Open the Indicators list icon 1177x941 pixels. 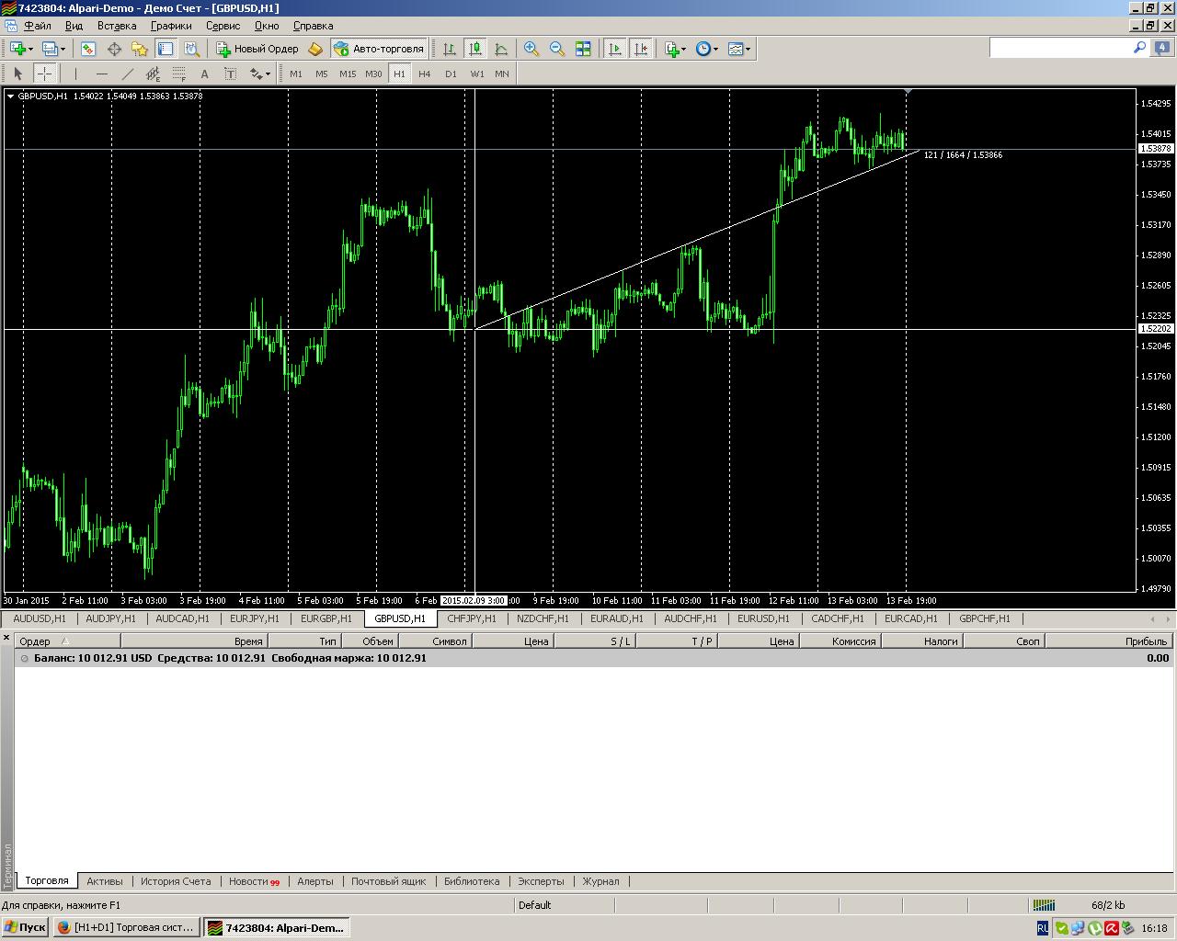tap(672, 49)
